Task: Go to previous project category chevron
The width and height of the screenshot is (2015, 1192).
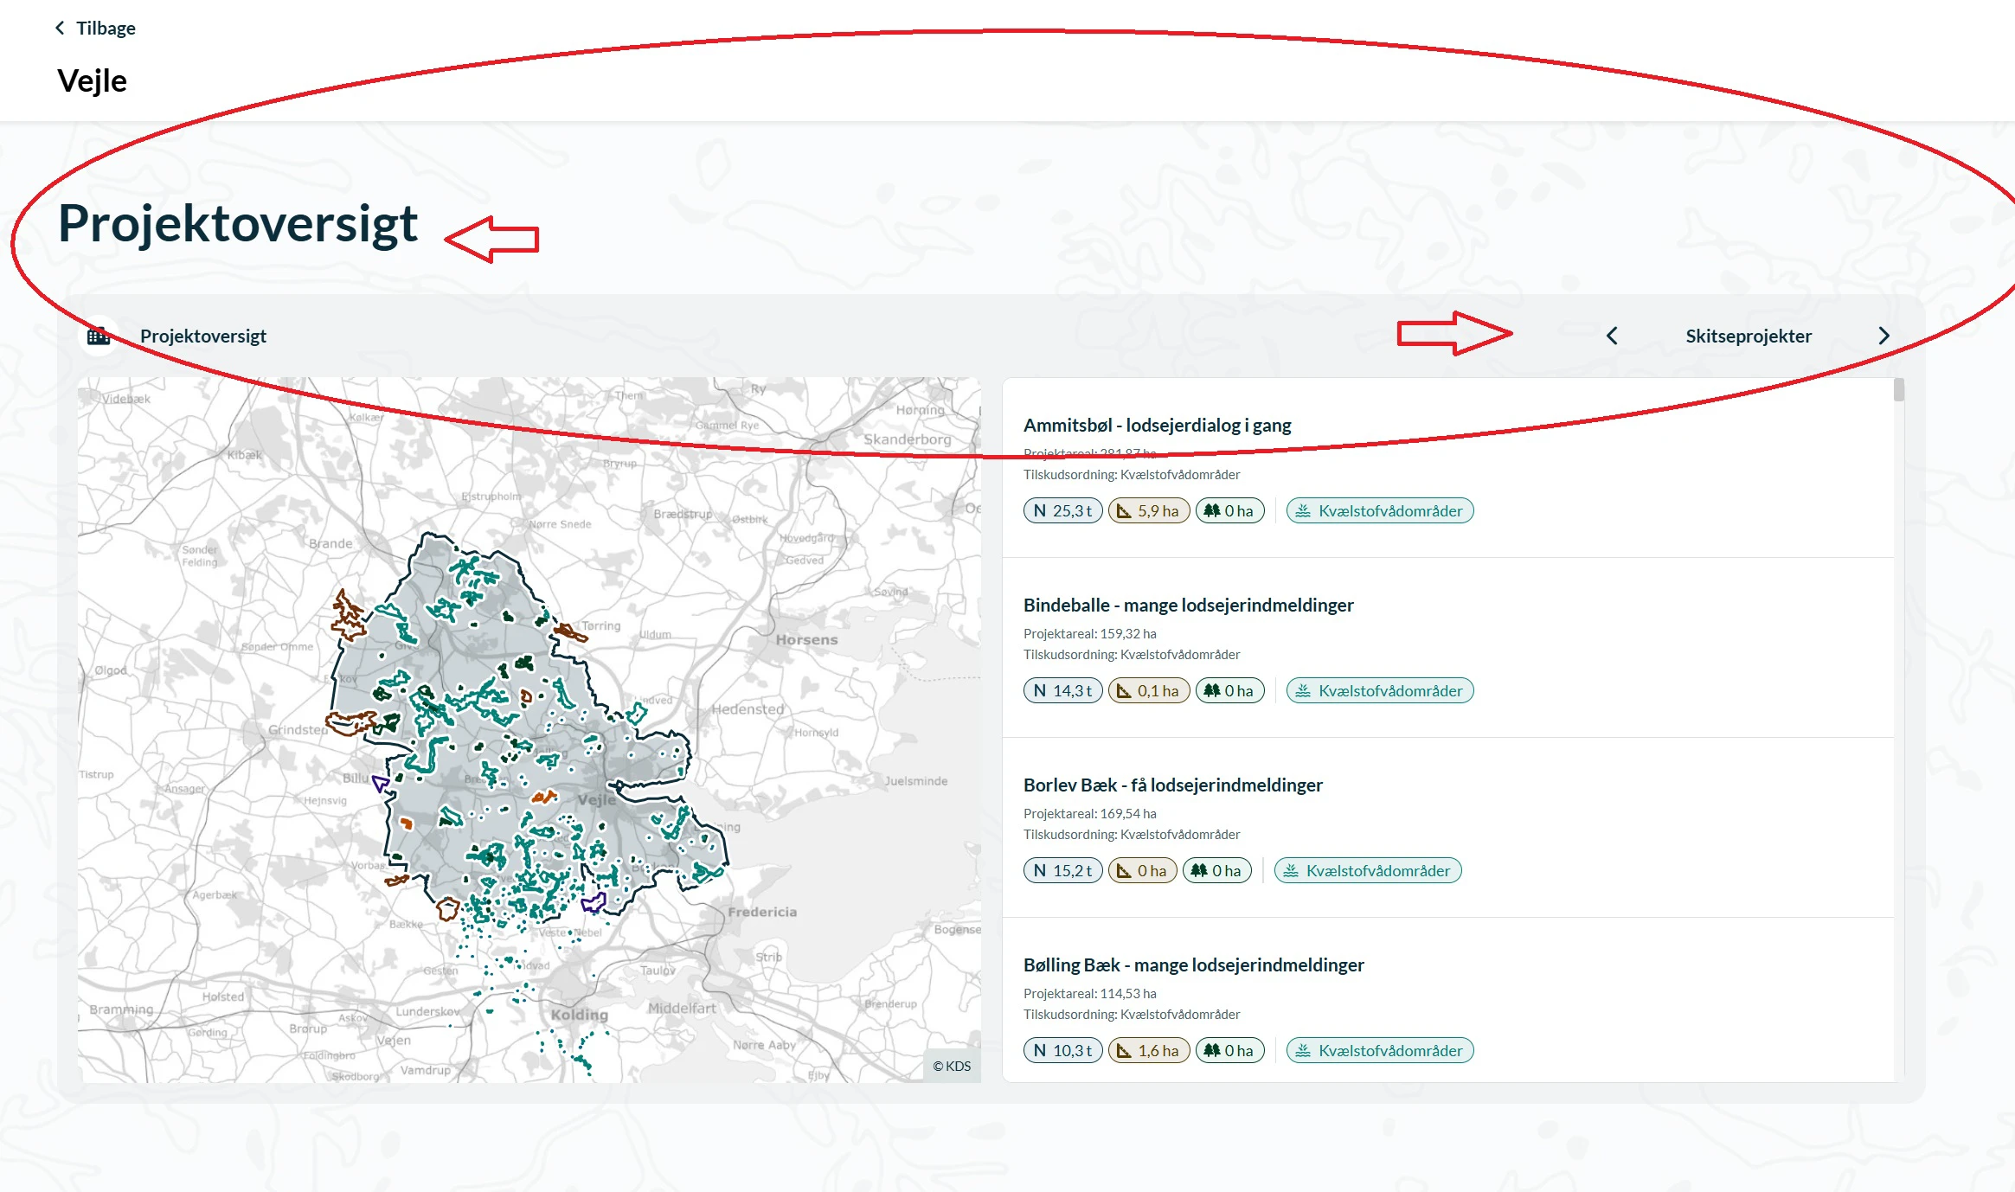Action: pos(1611,336)
